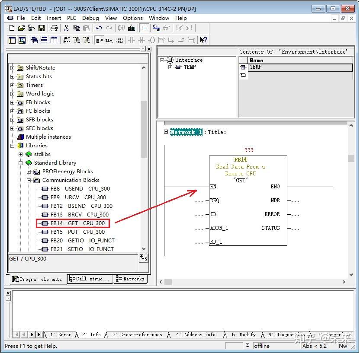This screenshot has height=353, width=360.
Task: Expand the stdlibs library node
Action: [x=21, y=154]
